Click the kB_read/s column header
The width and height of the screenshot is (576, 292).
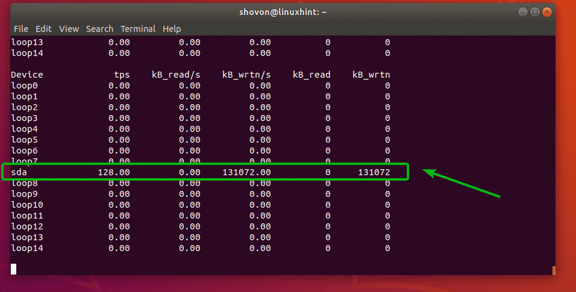(x=176, y=75)
